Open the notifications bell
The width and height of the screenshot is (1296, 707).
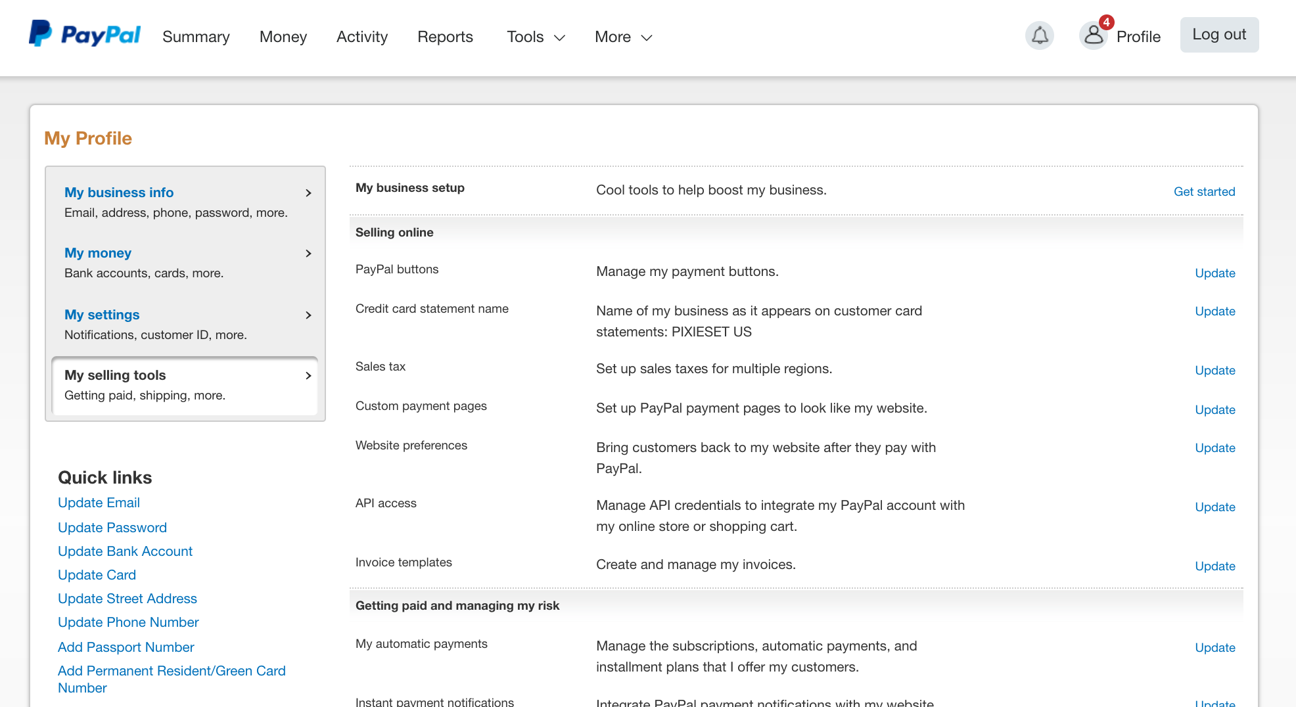(x=1040, y=35)
